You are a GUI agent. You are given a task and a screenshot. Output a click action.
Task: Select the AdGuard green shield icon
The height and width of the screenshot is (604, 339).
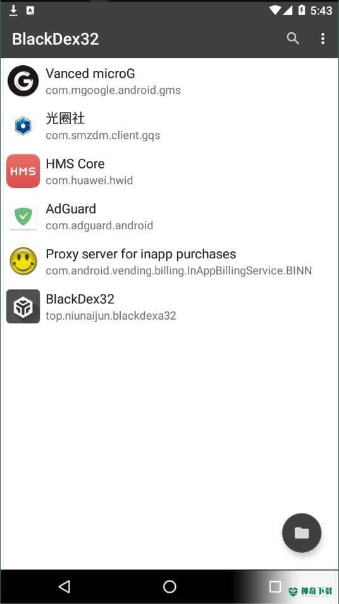[x=23, y=216]
